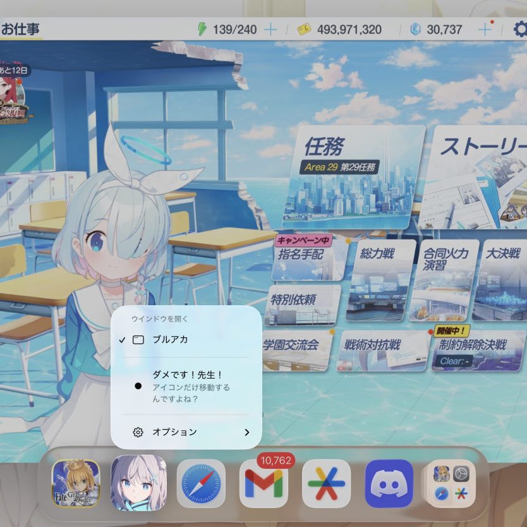Launch Safari from the dock
This screenshot has width=527, height=527.
pyautogui.click(x=201, y=483)
